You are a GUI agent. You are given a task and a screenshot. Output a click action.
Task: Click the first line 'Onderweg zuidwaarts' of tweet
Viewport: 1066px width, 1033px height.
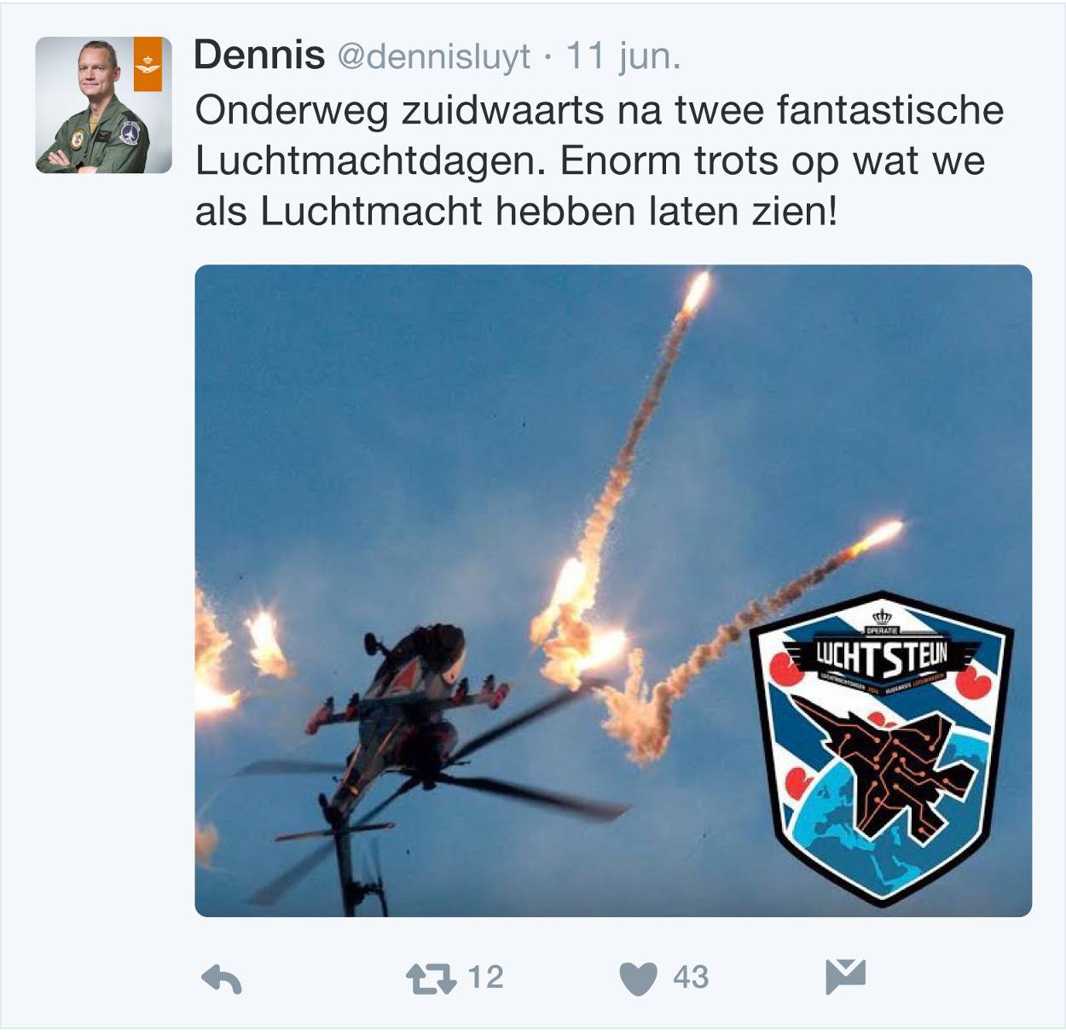401,112
